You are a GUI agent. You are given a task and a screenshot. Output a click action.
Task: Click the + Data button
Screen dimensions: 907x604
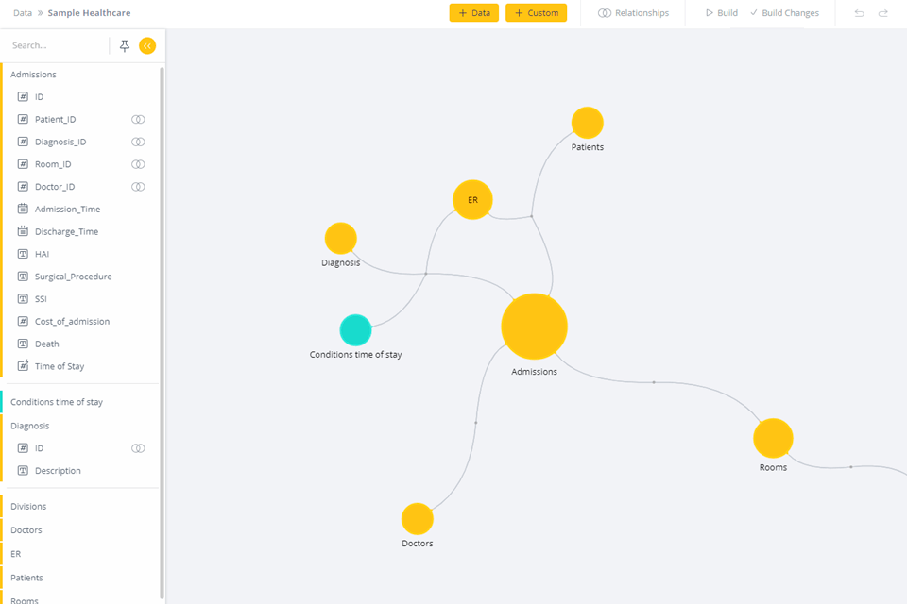[x=473, y=12]
